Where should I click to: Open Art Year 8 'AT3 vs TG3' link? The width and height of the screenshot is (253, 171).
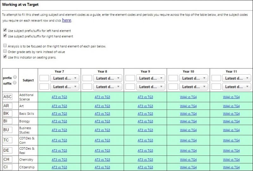pyautogui.click(x=102, y=106)
